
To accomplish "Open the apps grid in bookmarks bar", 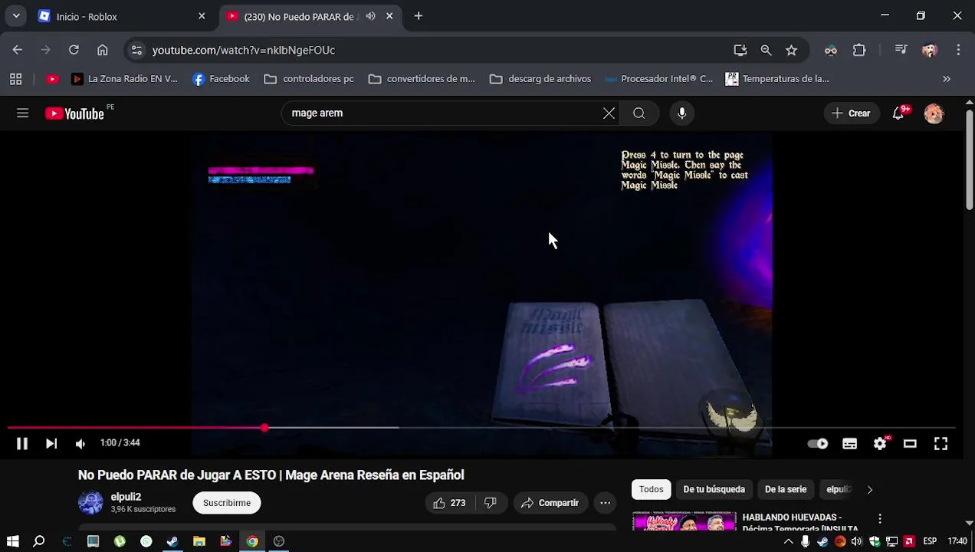I will click(15, 78).
